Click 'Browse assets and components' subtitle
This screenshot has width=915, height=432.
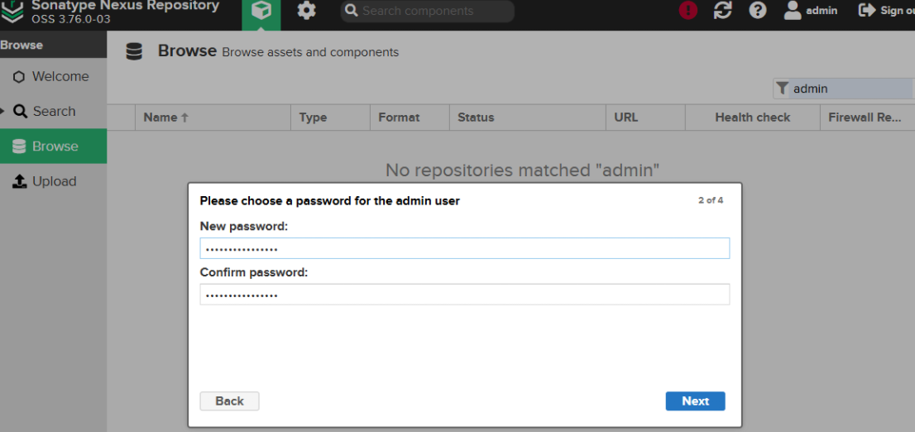(310, 52)
